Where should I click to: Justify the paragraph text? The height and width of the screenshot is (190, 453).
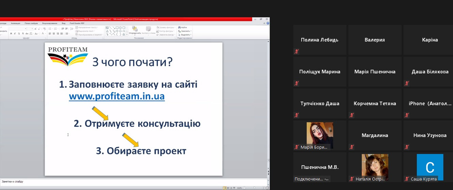point(61,33)
